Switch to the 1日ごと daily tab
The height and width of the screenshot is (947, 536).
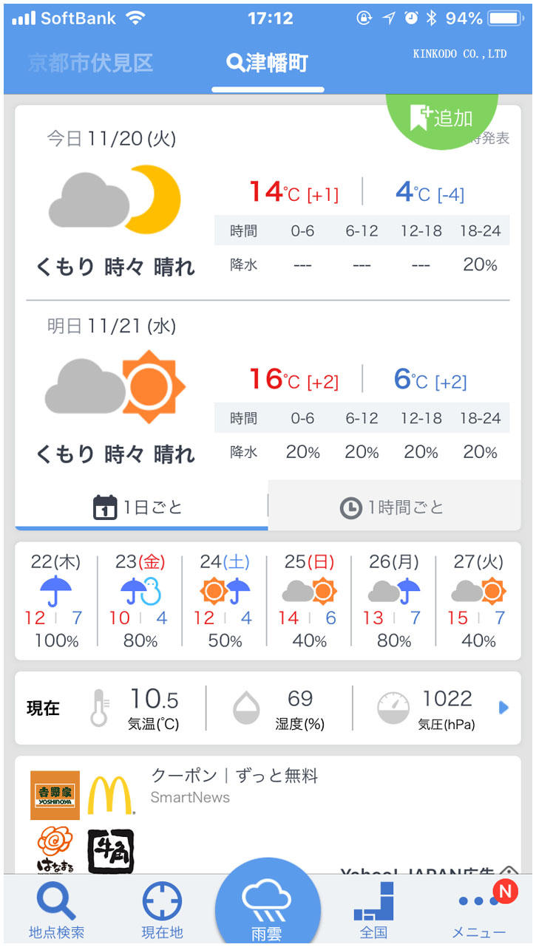[x=140, y=507]
